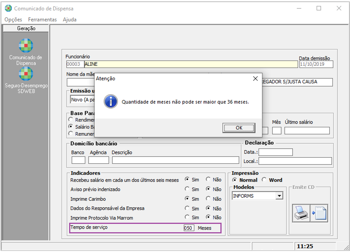Select the Geração tab header
The height and width of the screenshot is (252, 350).
[x=26, y=29]
